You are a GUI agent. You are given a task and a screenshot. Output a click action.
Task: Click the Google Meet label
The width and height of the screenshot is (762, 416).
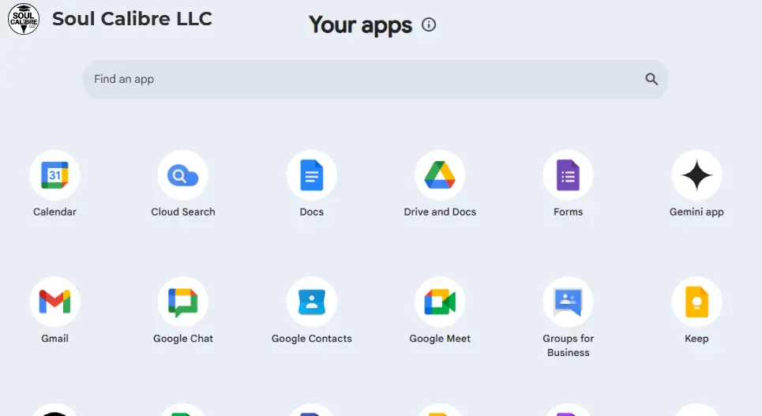click(440, 339)
